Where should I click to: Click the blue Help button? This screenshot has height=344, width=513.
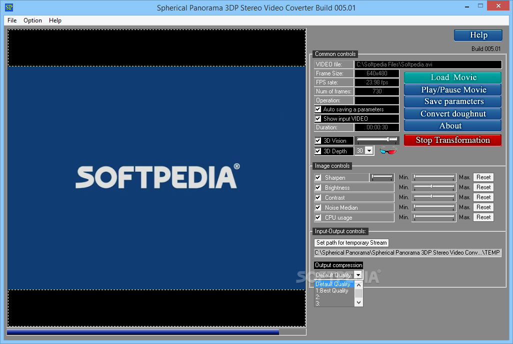pyautogui.click(x=478, y=35)
